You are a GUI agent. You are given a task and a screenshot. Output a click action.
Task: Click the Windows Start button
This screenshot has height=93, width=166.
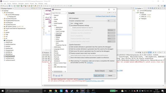(3, 91)
